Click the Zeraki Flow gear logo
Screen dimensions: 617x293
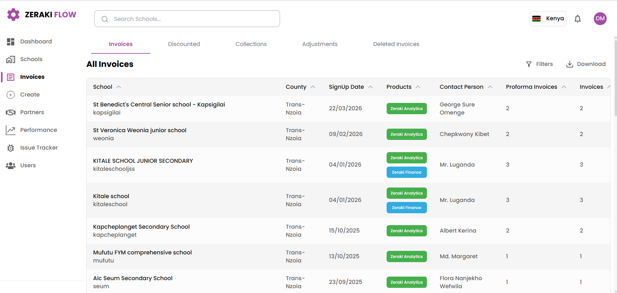point(13,14)
